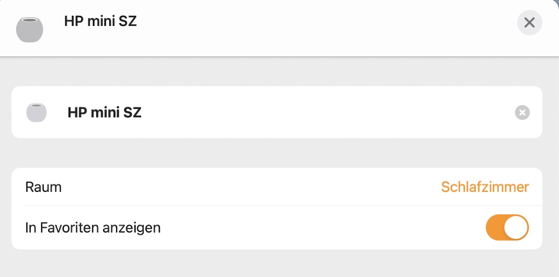
Task: Click the orange Schlafzimmer text
Action: pyautogui.click(x=485, y=187)
